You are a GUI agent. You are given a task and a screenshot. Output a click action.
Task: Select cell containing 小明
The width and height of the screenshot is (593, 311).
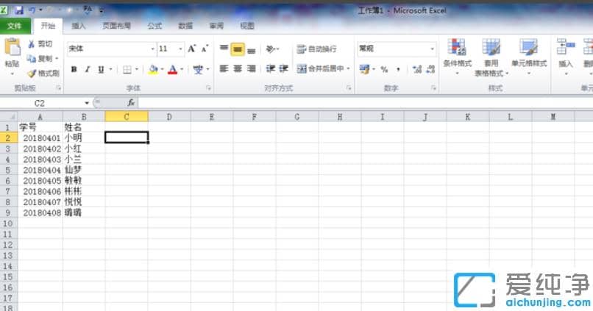point(84,138)
